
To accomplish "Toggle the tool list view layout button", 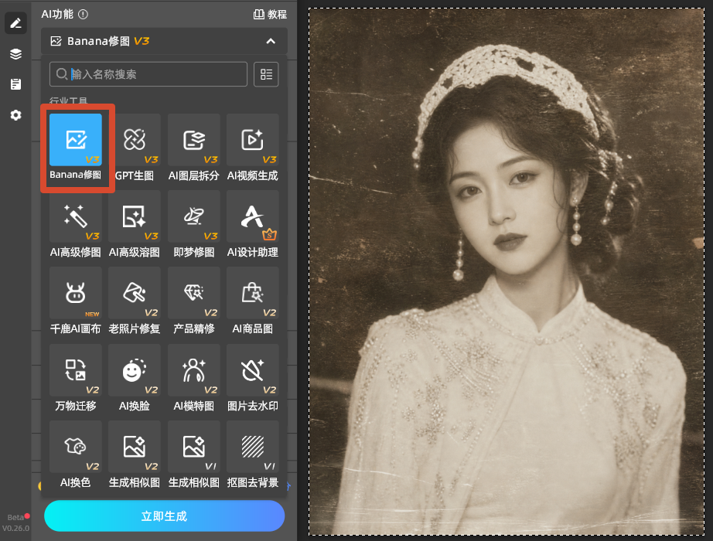I will point(266,74).
